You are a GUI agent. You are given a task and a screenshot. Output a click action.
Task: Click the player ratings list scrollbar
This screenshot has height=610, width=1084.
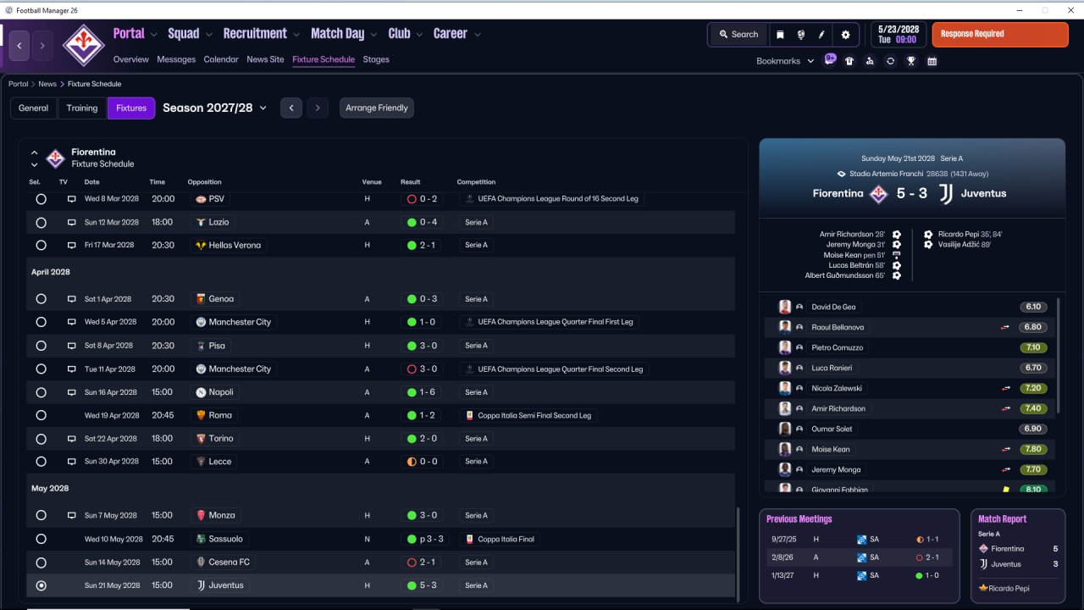point(1059,354)
